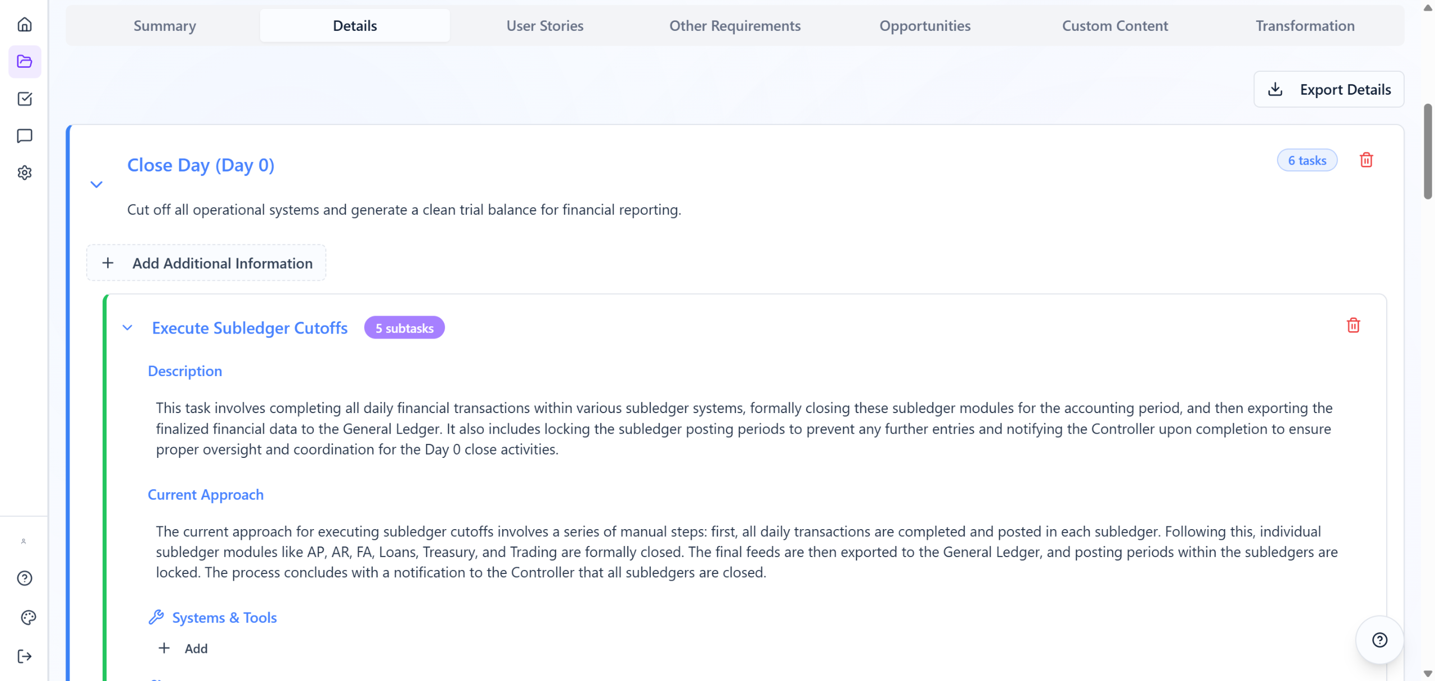Click the logout icon in sidebar
The height and width of the screenshot is (681, 1435).
[25, 656]
